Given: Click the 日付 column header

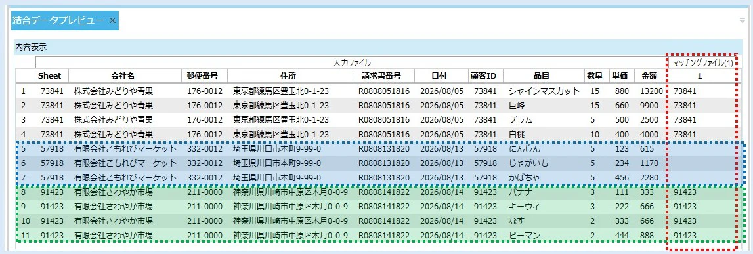Looking at the screenshot, I should click(441, 76).
